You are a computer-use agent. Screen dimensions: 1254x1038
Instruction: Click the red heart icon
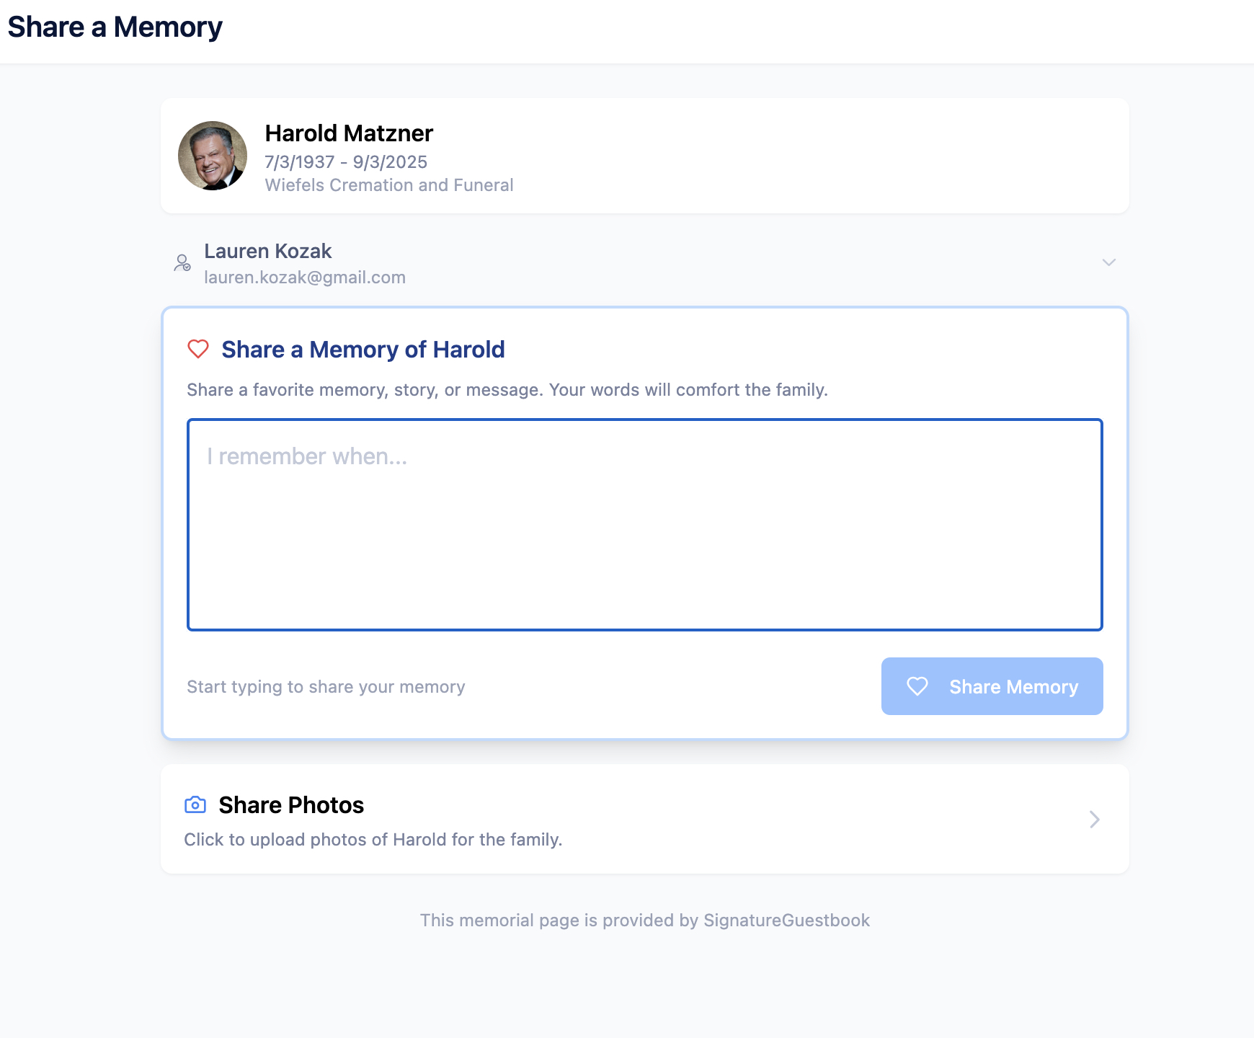[x=198, y=350]
